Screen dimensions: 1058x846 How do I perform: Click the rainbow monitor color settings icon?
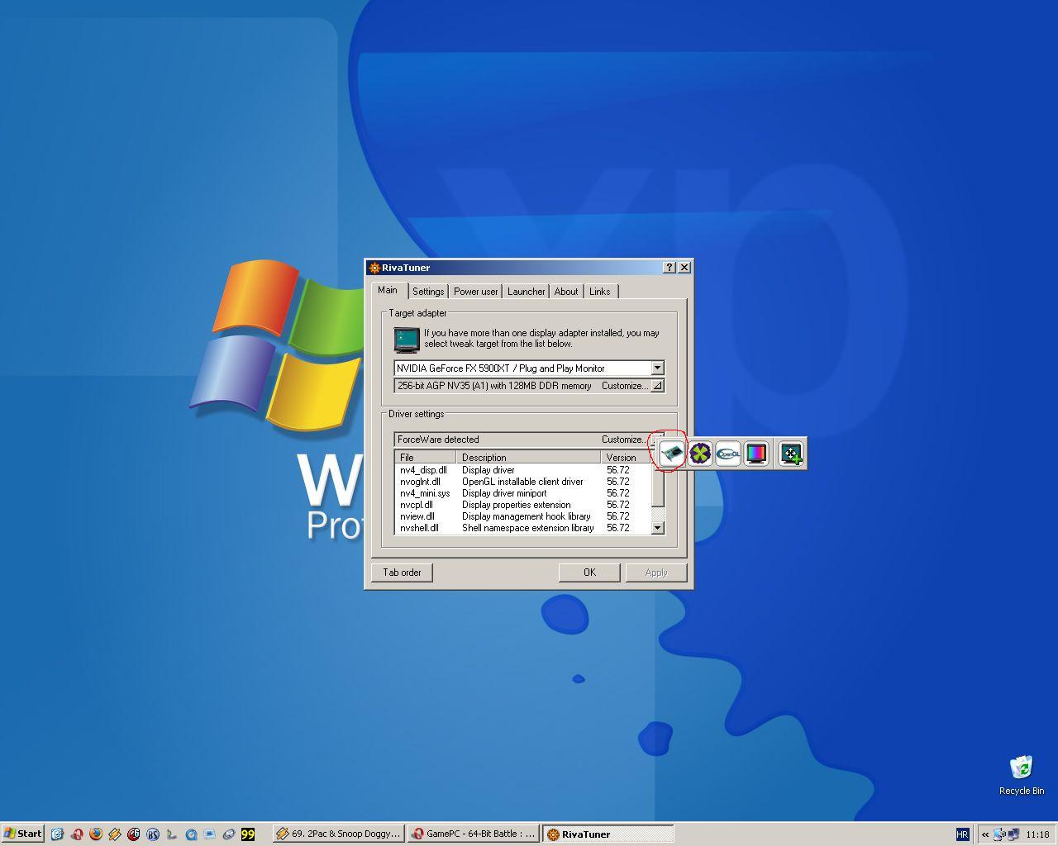(756, 454)
